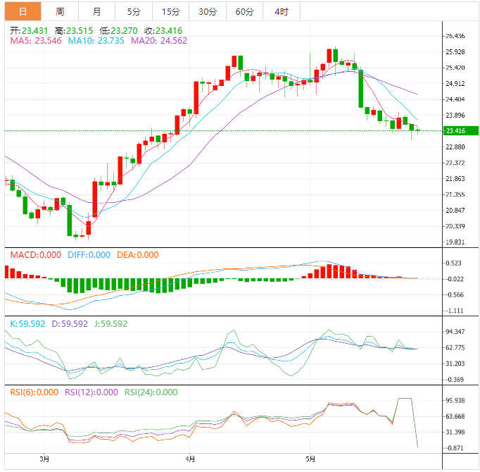Click the 3月 date axis marker
Screen dimensions: 480x472
(x=44, y=459)
